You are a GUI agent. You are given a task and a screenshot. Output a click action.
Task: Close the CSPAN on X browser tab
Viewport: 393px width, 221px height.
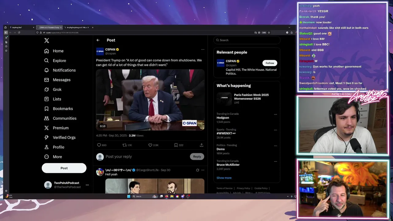(x=61, y=28)
